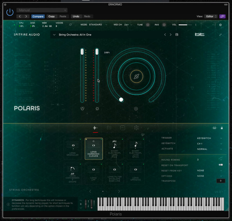
Task: Click the edit techniques pencil icon
Action: pyautogui.click(x=143, y=135)
